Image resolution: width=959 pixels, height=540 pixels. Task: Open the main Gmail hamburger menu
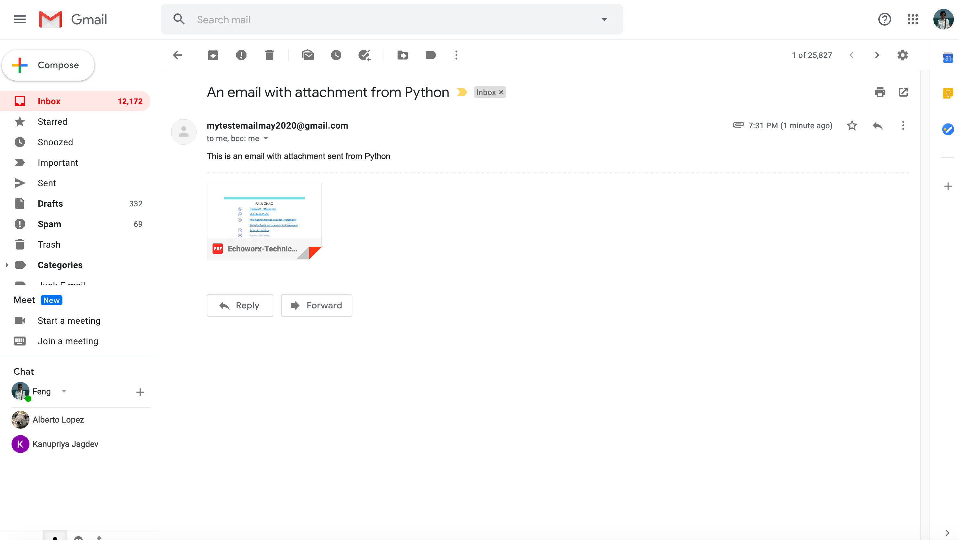click(x=19, y=19)
